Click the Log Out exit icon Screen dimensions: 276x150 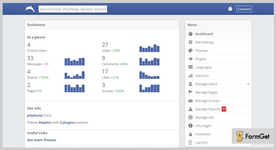191,142
